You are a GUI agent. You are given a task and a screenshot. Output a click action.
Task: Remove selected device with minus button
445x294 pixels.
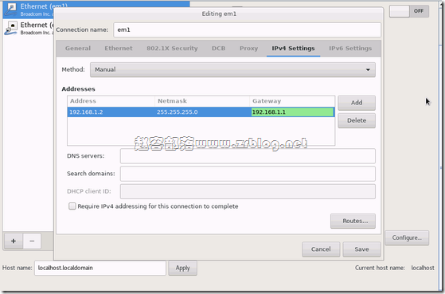32,241
